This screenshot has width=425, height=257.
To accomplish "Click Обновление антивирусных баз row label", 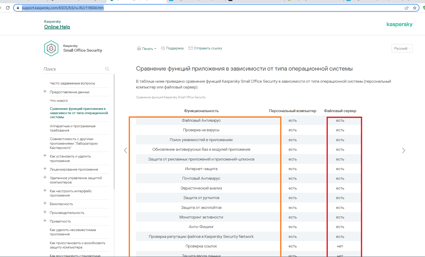I will 201,149.
